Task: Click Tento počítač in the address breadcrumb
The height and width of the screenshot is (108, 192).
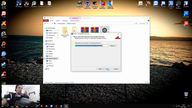Action: coord(61,23)
